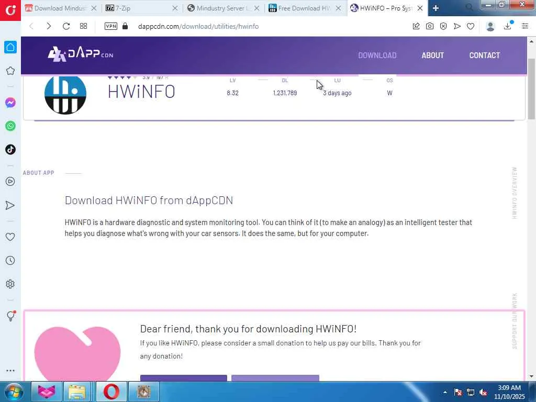
Task: Click the tab search magnifier icon
Action: [470, 7]
